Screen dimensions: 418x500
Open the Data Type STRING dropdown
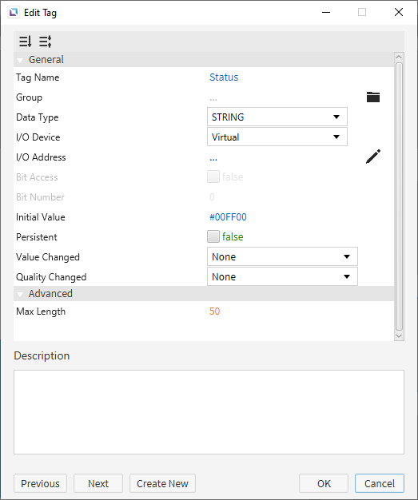click(277, 117)
